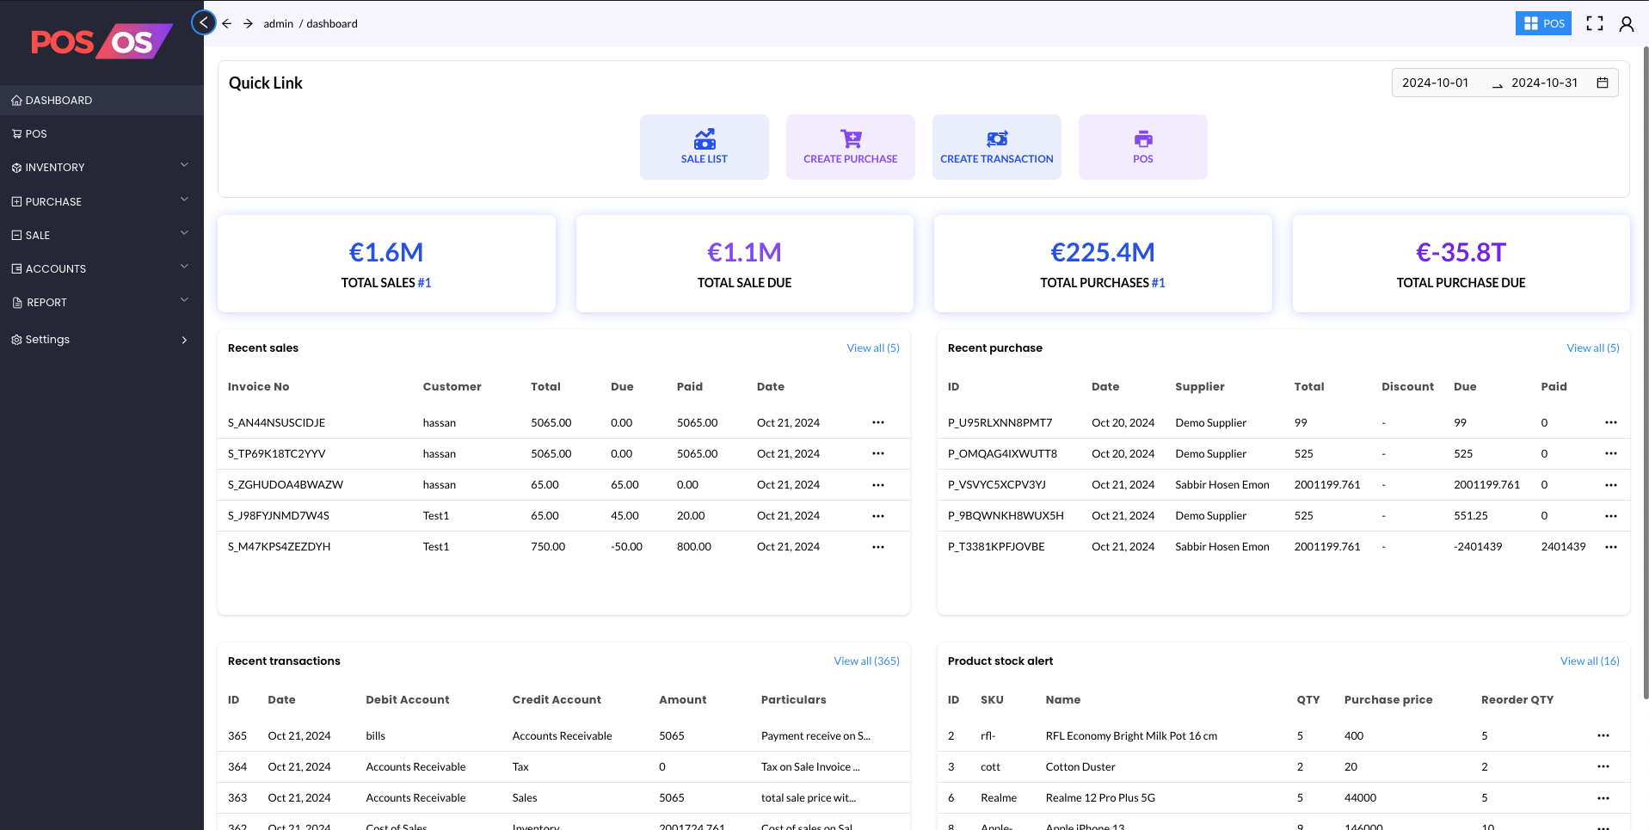Click the browser-style back arrow icon
This screenshot has width=1649, height=830.
(x=227, y=23)
